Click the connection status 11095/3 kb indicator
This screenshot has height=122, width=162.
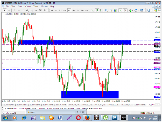tap(148, 113)
